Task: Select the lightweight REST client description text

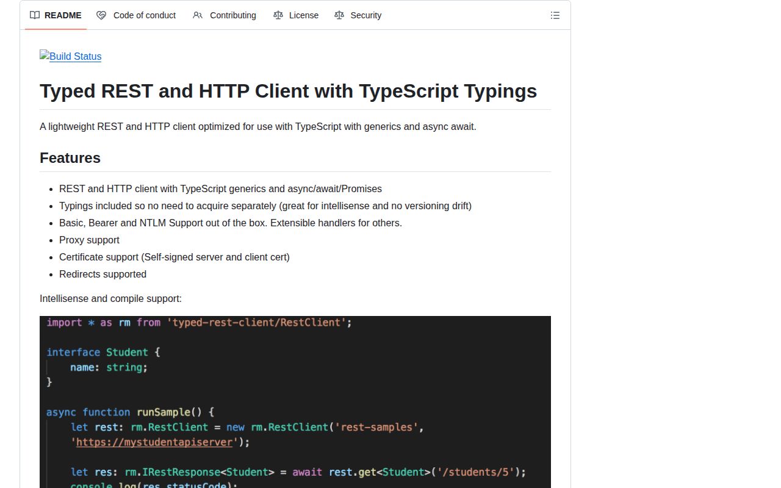Action: click(x=257, y=127)
